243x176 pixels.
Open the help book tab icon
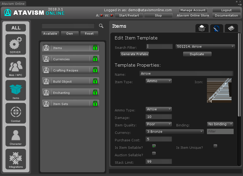(231, 28)
